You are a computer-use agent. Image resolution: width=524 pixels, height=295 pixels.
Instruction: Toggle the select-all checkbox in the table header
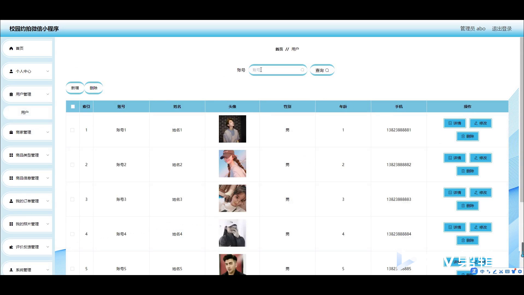point(73,107)
